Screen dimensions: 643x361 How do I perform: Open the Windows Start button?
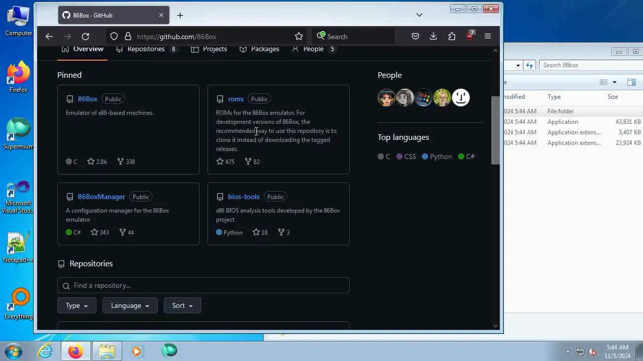coord(14,350)
